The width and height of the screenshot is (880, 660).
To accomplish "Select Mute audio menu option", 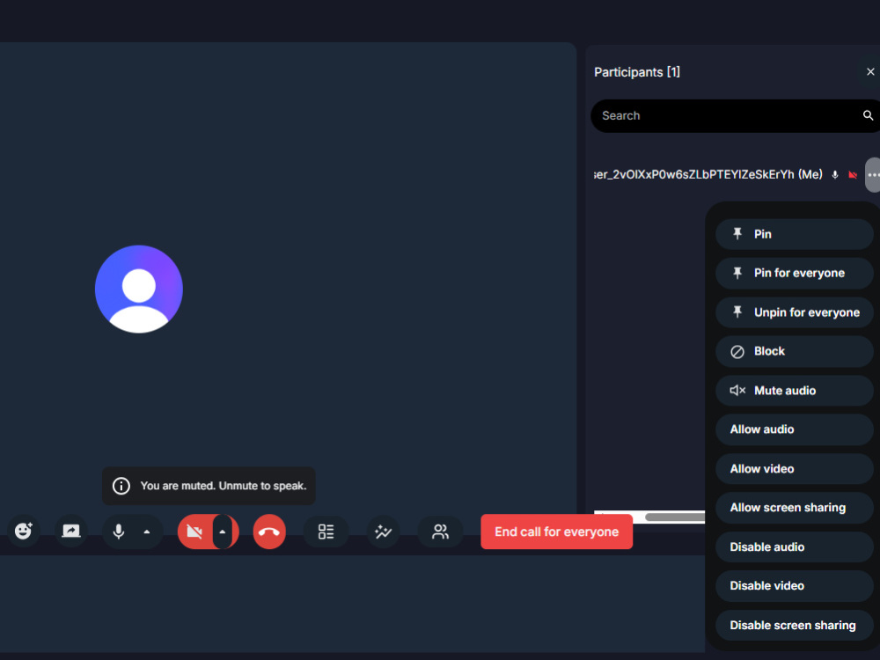I will (794, 391).
